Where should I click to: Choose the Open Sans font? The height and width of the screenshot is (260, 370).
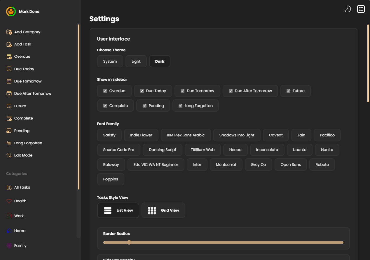coord(291,165)
